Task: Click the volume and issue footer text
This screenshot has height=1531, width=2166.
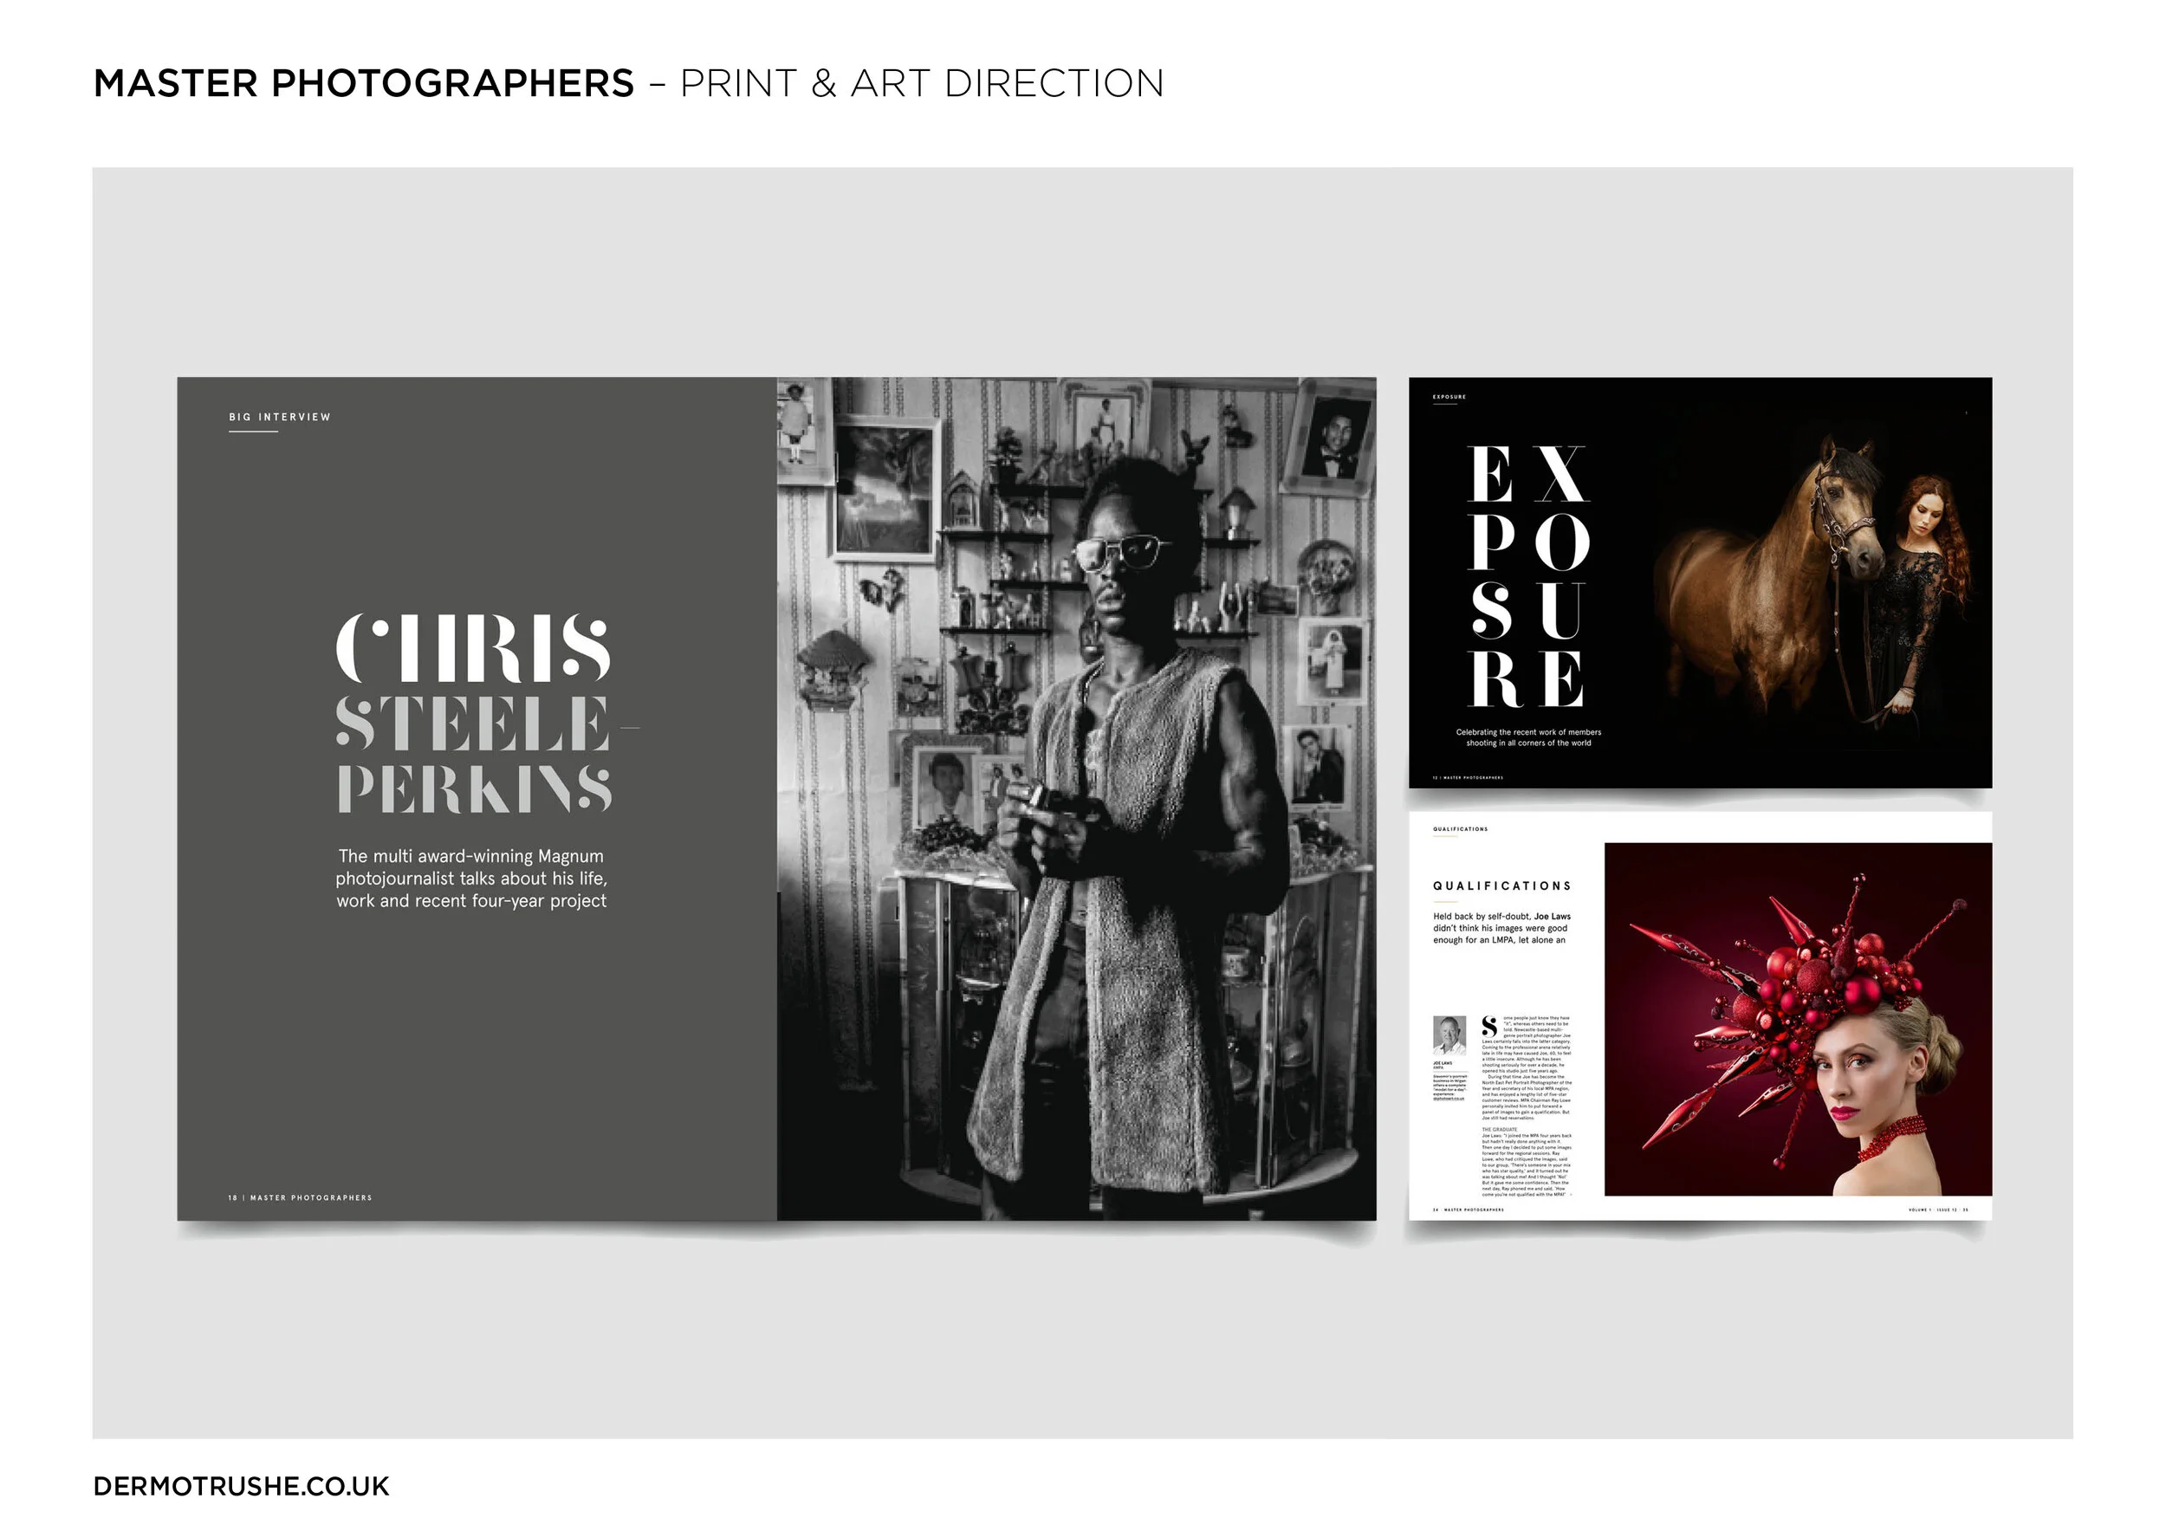Action: point(1937,1210)
